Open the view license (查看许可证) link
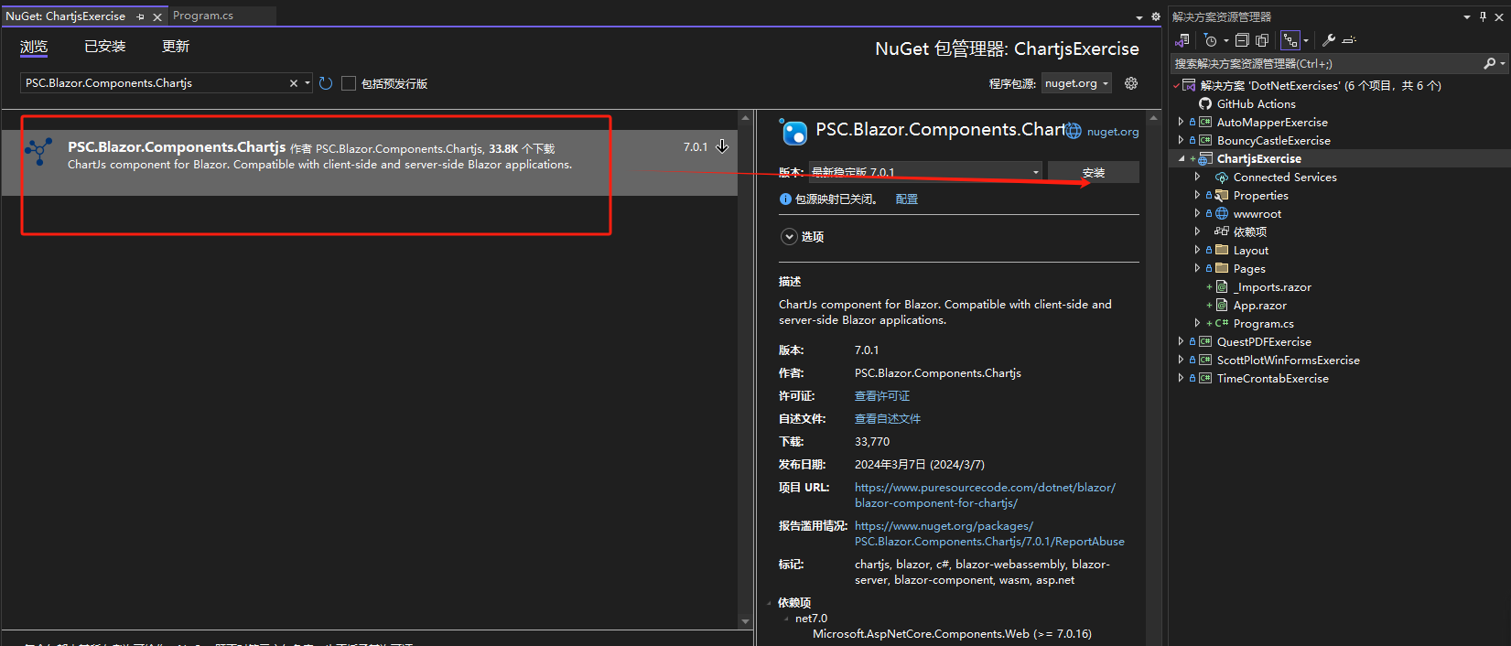1511x646 pixels. pos(882,396)
